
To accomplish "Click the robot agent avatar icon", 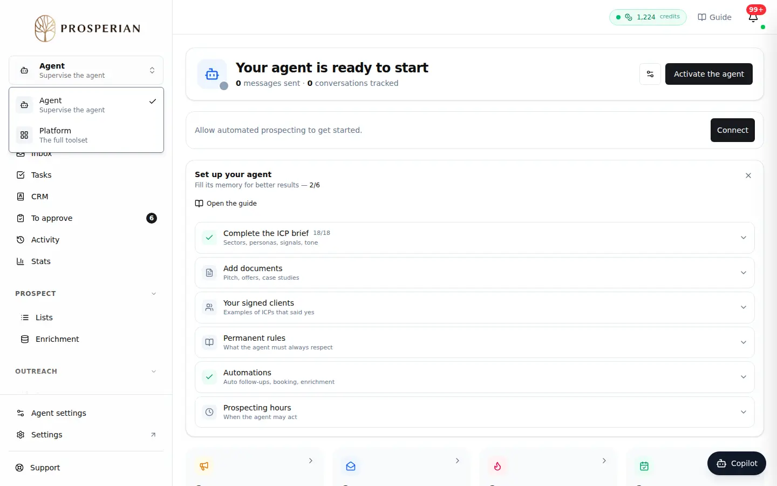I will pyautogui.click(x=212, y=74).
